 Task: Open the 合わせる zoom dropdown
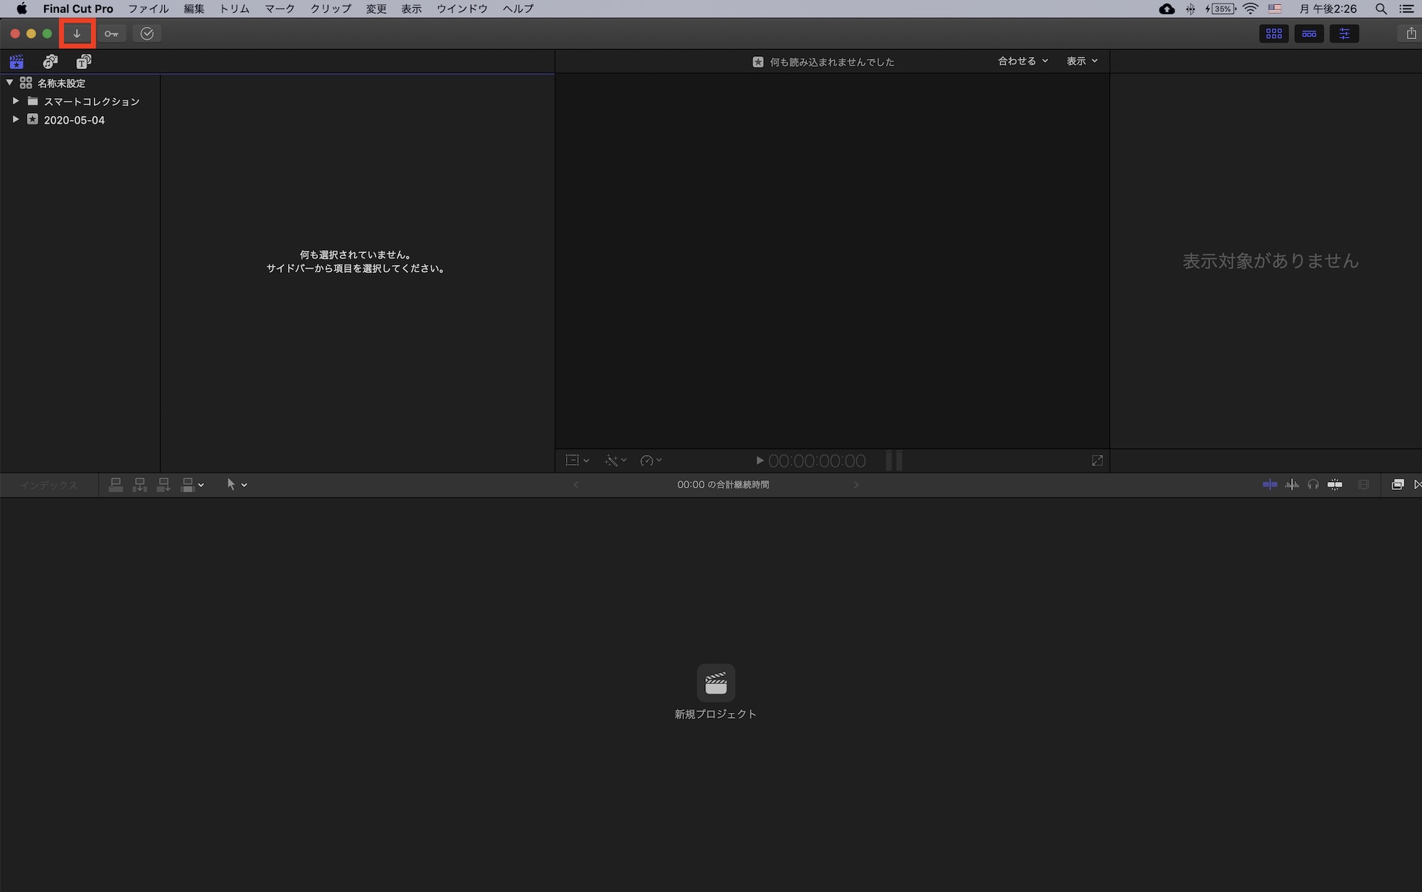[1022, 61]
